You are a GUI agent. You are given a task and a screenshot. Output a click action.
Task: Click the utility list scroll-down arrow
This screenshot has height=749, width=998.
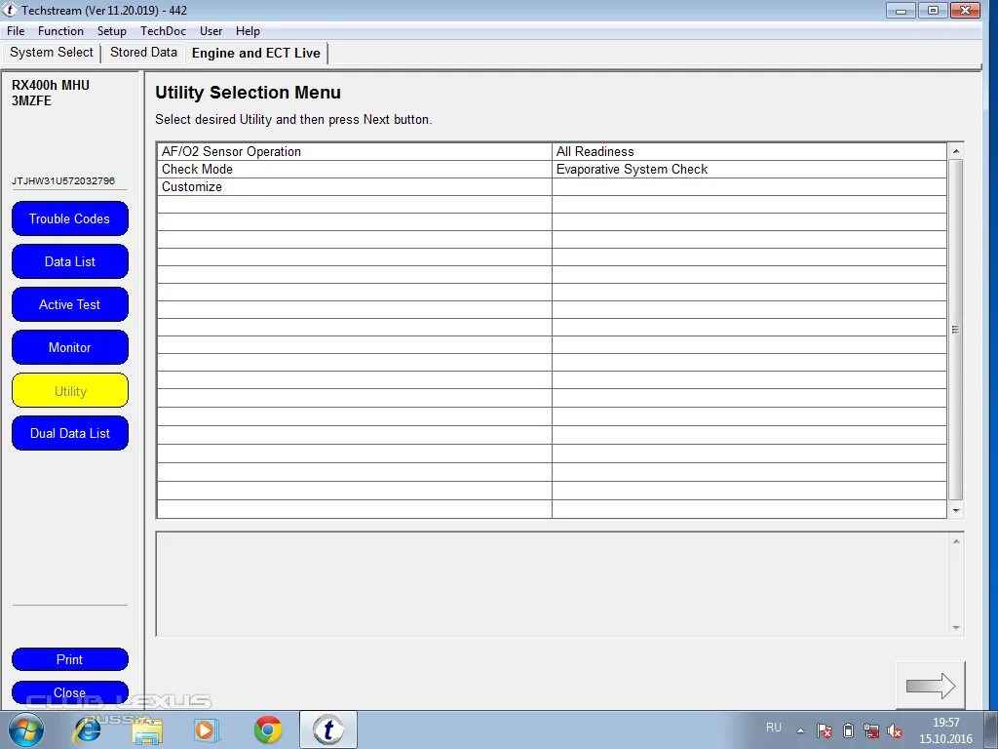click(955, 511)
